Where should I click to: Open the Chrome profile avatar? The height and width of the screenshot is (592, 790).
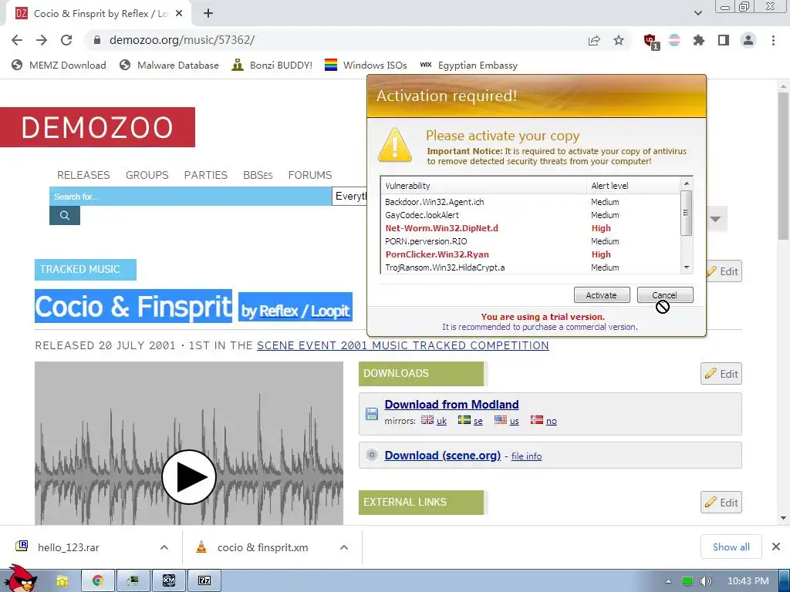click(748, 40)
